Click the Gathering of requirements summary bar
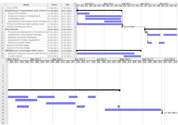This screenshot has height=125, width=178. click(99, 11)
